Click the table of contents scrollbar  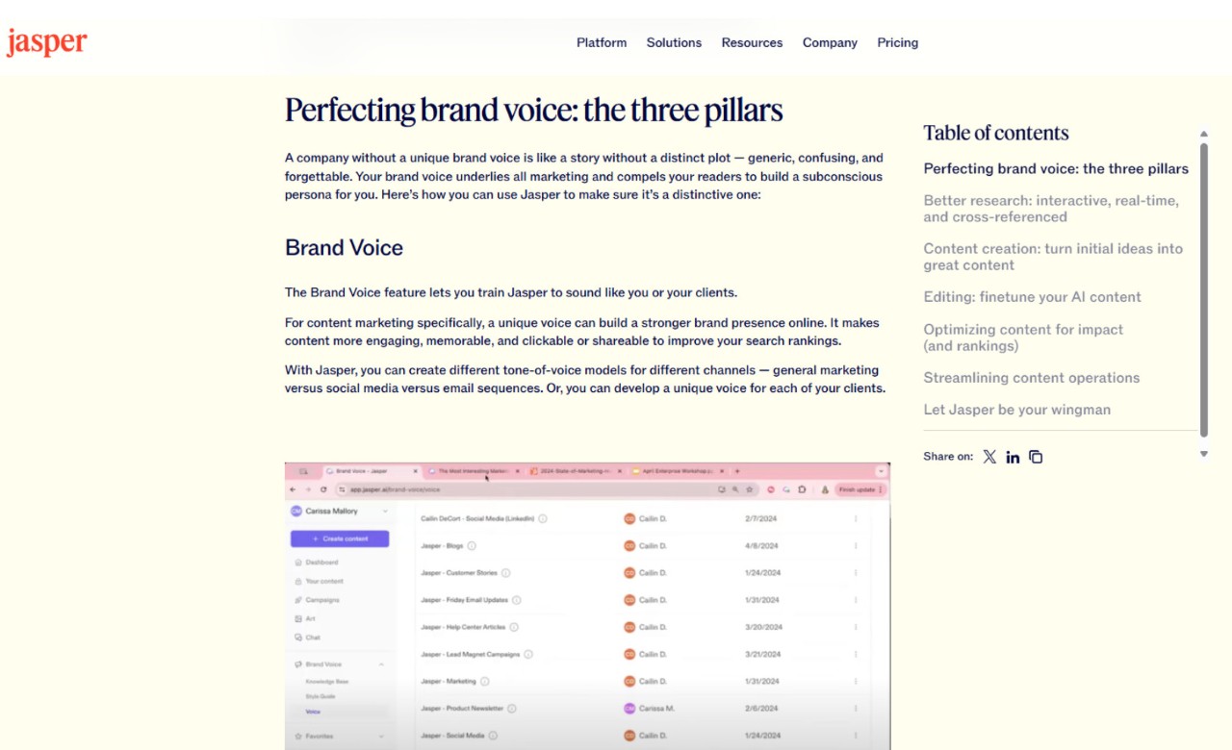point(1203,288)
